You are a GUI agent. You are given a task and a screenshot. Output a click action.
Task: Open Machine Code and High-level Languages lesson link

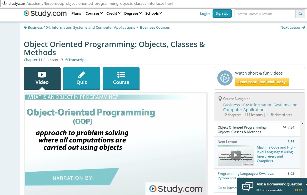tap(276, 154)
